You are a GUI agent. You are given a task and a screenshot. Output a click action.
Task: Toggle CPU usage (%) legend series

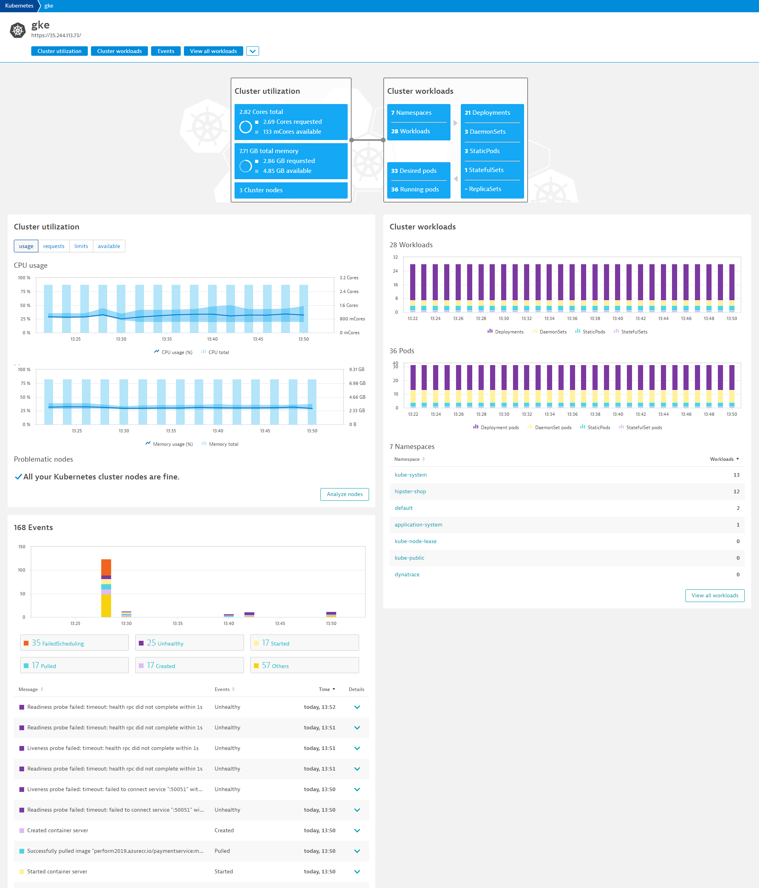pyautogui.click(x=173, y=352)
